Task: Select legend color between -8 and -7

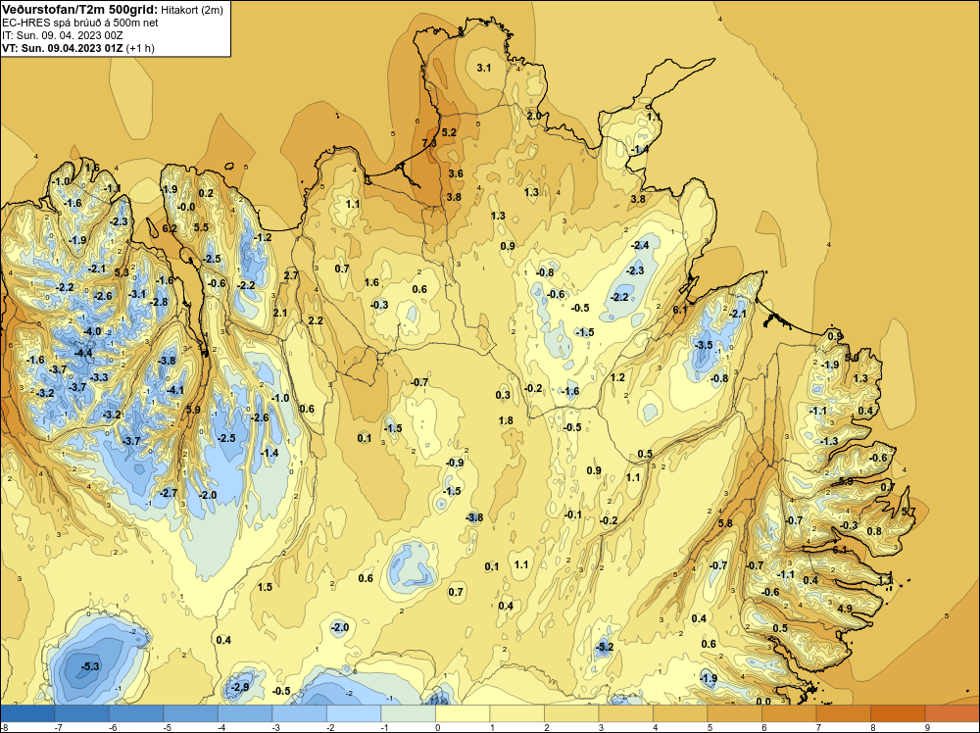Action: [x=27, y=713]
